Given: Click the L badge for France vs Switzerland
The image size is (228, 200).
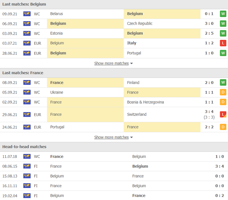Looking at the screenshot, I should pyautogui.click(x=223, y=114).
